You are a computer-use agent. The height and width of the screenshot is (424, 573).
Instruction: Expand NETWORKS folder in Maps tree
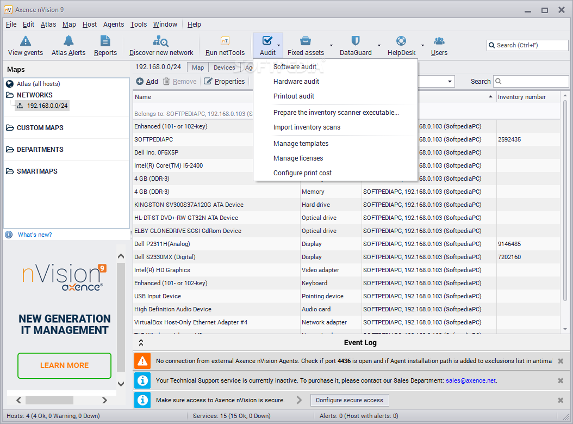[x=10, y=95]
